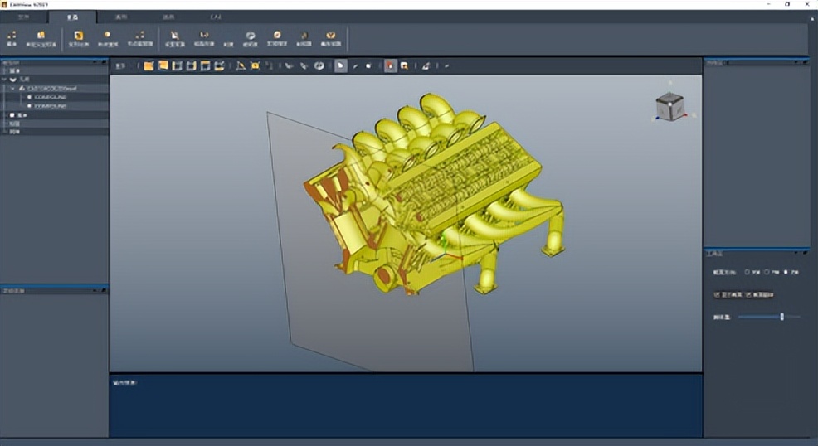This screenshot has height=446, width=818.
Task: Click the second node-graph icon beside the orange sphere
Action: tap(140, 35)
